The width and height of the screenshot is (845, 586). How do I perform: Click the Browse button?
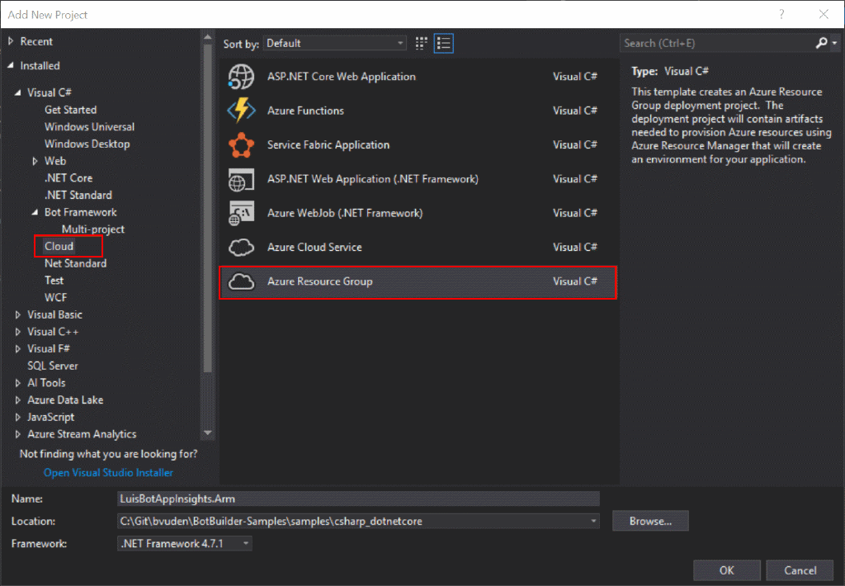pyautogui.click(x=649, y=521)
